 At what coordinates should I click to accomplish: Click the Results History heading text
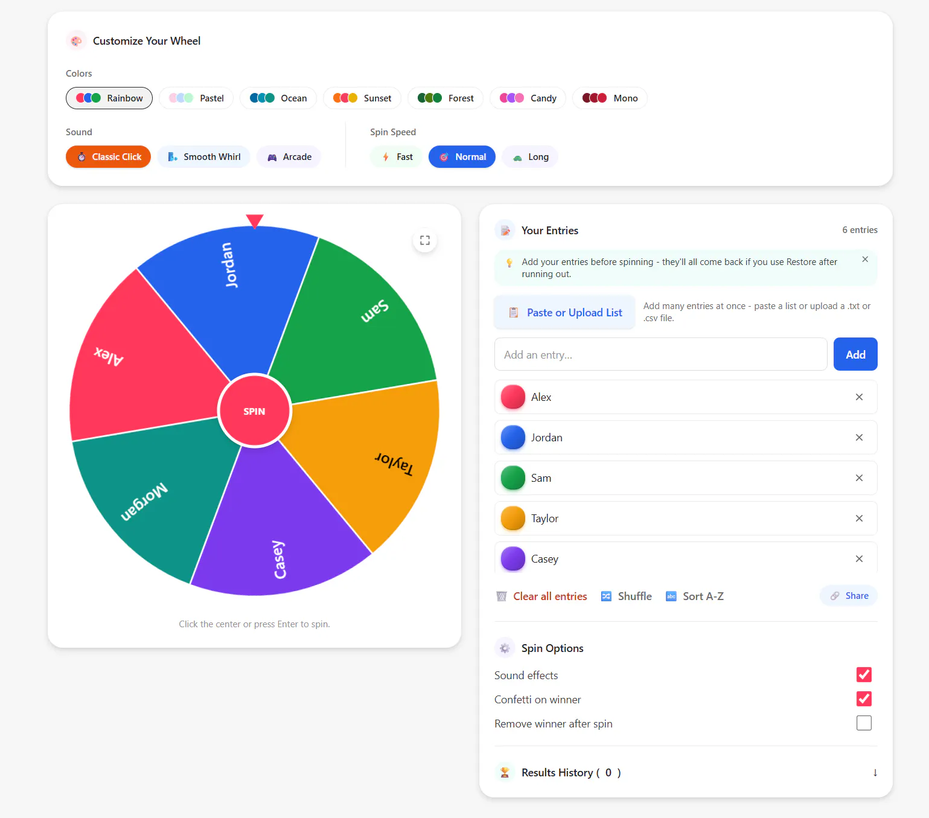pos(571,773)
